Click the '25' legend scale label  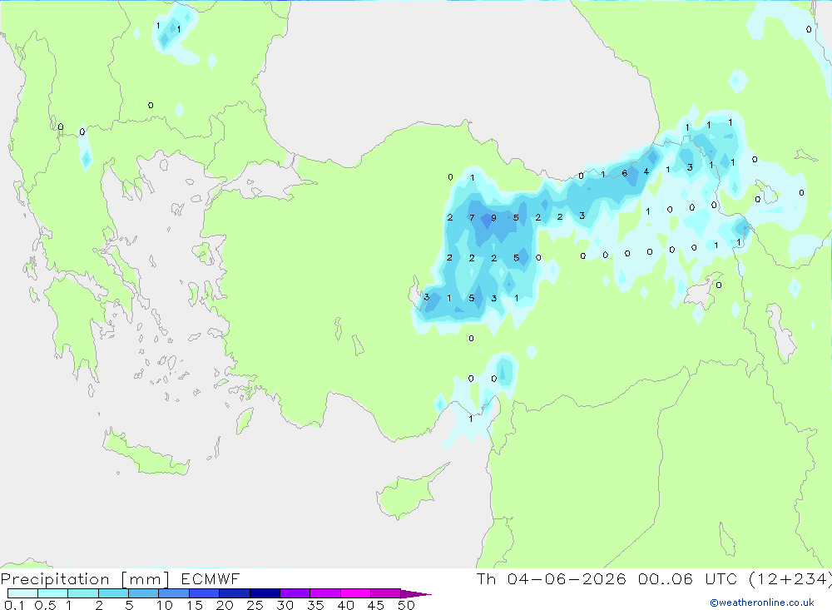click(255, 605)
